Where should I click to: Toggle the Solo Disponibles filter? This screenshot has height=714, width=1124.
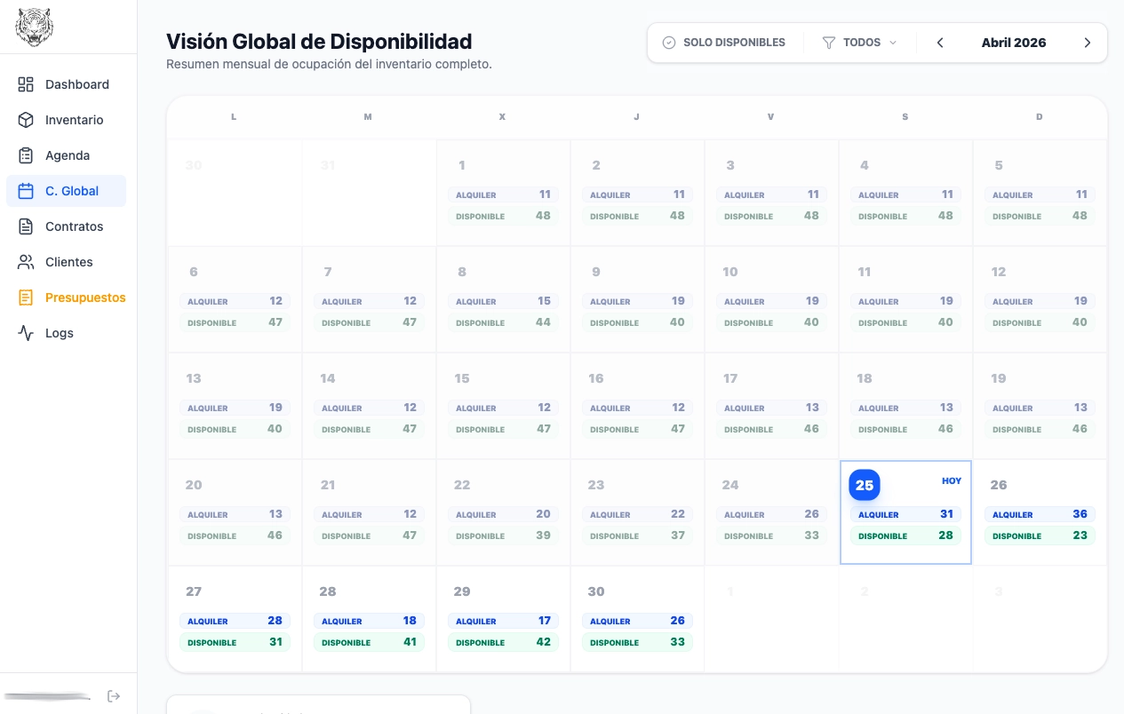(724, 43)
